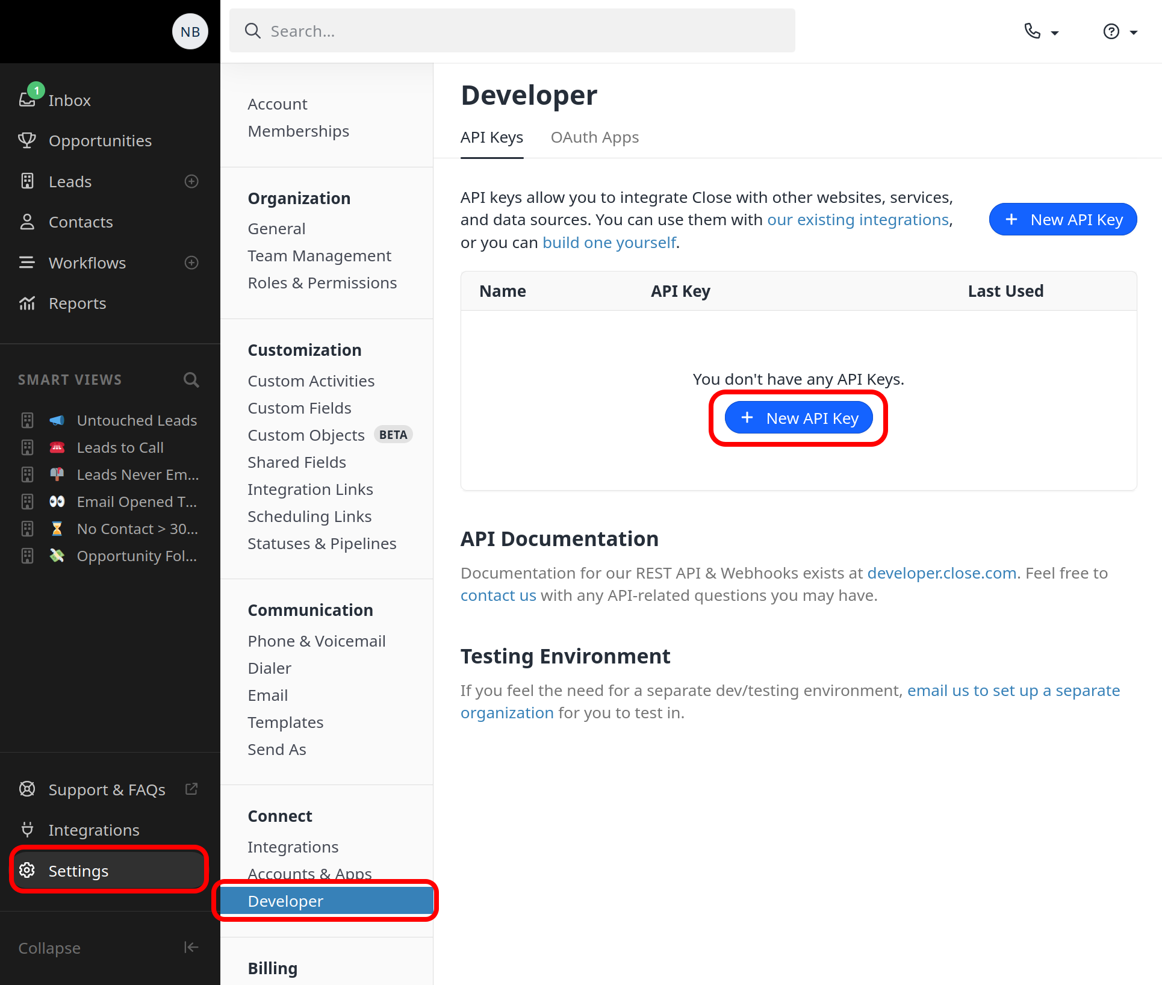Image resolution: width=1162 pixels, height=985 pixels.
Task: Click the Integrations plug icon
Action: [x=27, y=830]
